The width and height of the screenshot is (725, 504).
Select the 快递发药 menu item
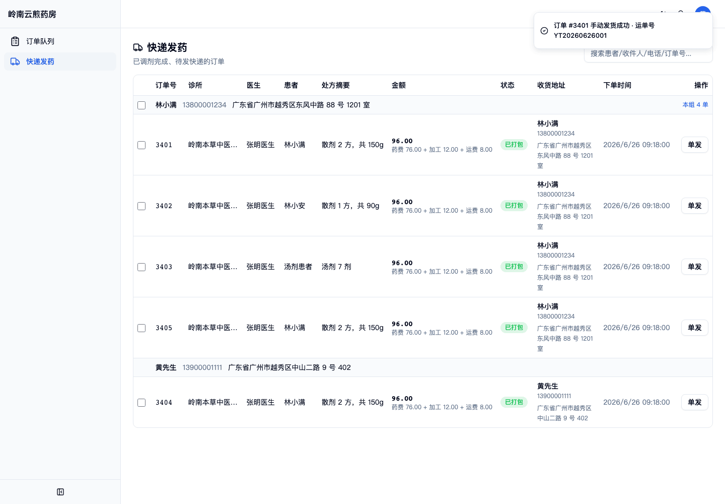60,61
